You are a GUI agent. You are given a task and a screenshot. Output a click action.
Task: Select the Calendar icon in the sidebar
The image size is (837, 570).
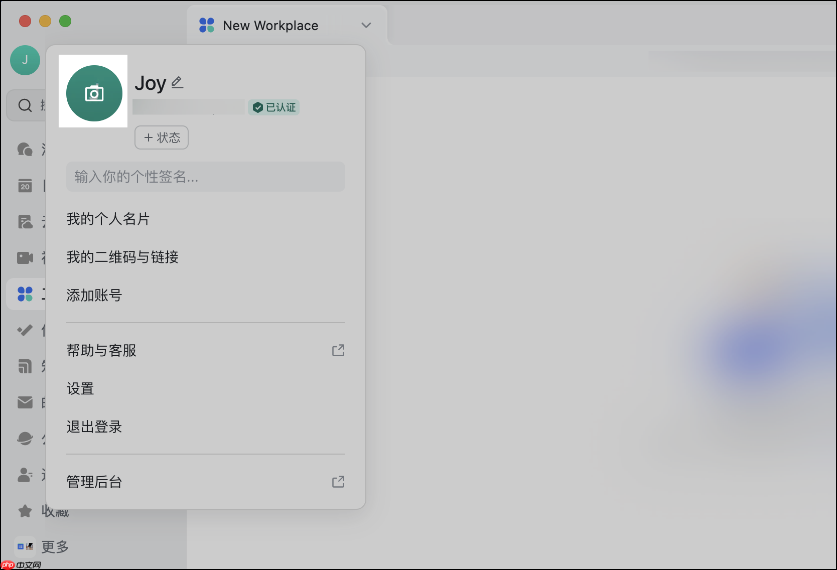pos(25,186)
